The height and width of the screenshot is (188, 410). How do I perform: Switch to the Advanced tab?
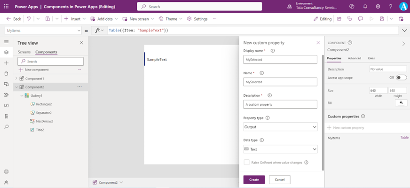[x=354, y=58]
